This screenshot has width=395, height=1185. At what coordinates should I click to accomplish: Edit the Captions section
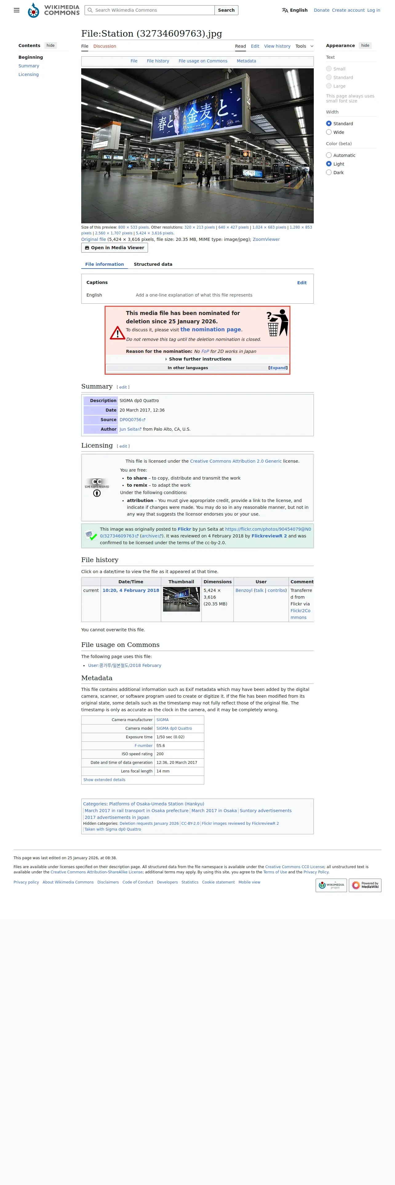302,282
